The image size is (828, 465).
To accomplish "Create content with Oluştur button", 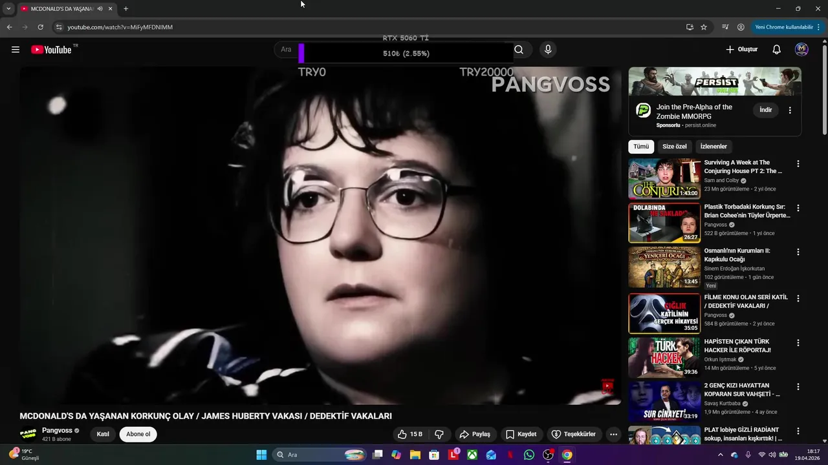I will pos(741,50).
